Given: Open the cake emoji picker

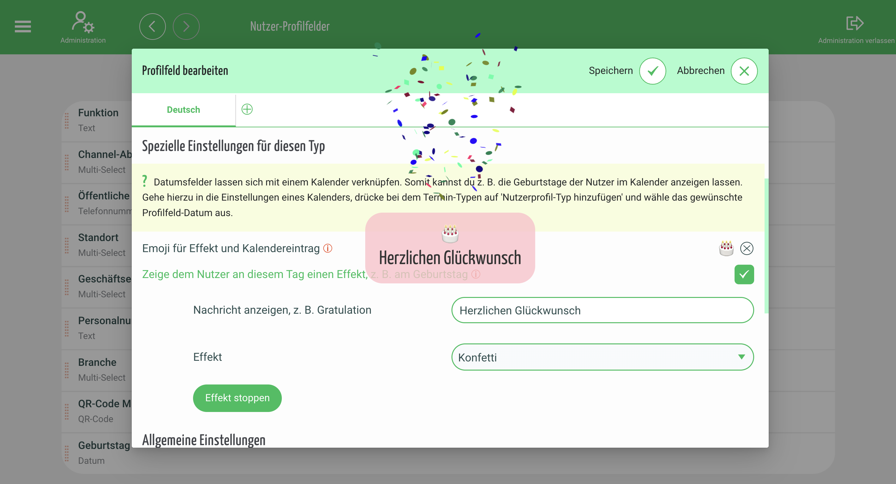Looking at the screenshot, I should pyautogui.click(x=726, y=248).
